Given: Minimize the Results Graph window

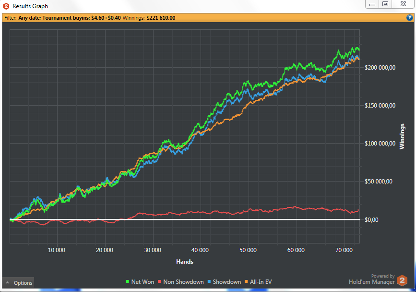Looking at the screenshot, I should 372,4.
